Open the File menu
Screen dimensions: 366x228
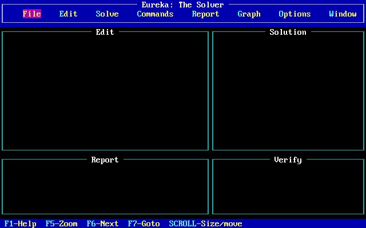[x=32, y=14]
